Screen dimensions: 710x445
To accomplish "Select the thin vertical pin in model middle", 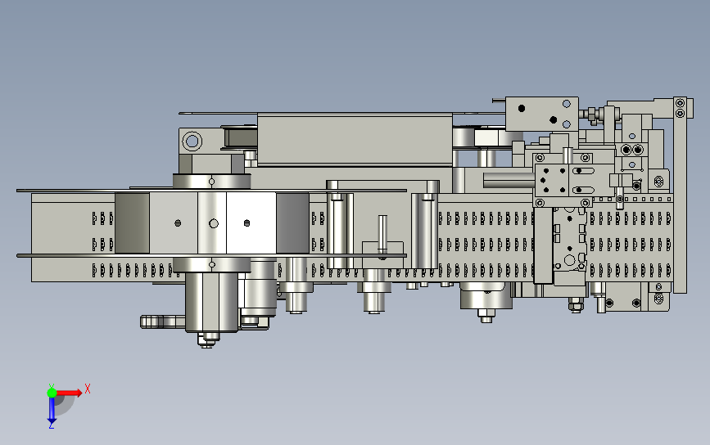I will click(x=382, y=234).
